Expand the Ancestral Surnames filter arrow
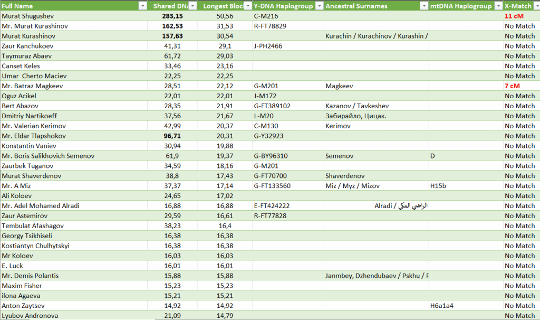Image resolution: width=540 pixels, height=320 pixels. pyautogui.click(x=423, y=6)
